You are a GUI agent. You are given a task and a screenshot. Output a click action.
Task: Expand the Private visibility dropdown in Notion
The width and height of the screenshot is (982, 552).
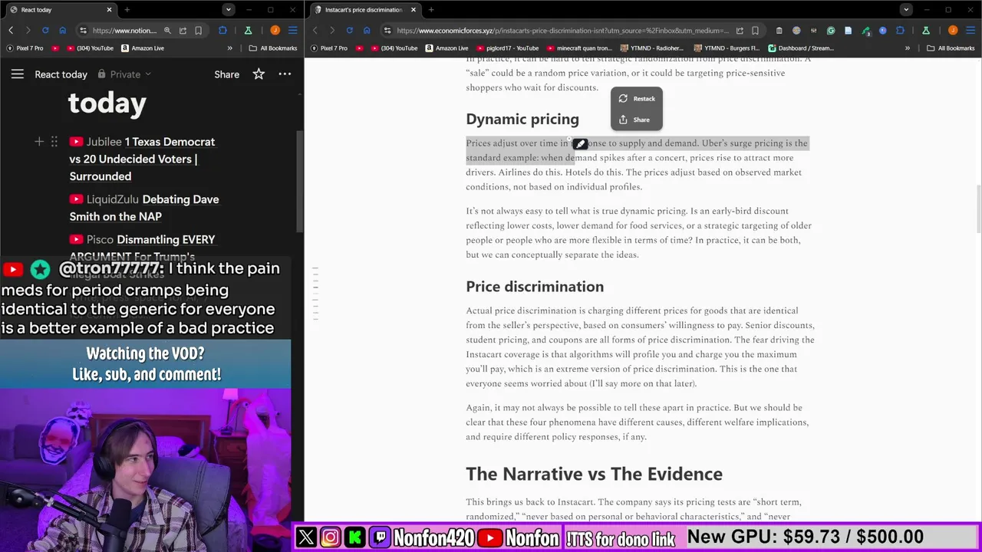(x=125, y=74)
